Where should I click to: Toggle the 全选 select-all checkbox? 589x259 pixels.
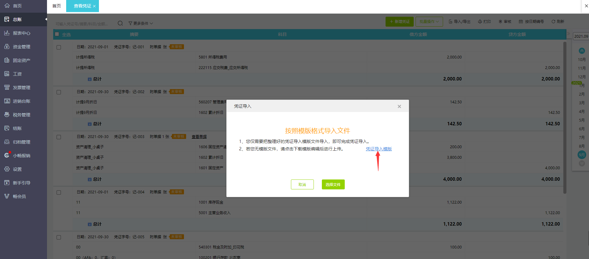click(57, 34)
